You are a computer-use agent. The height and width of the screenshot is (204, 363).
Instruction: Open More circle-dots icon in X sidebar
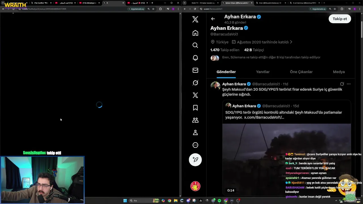pos(195,145)
